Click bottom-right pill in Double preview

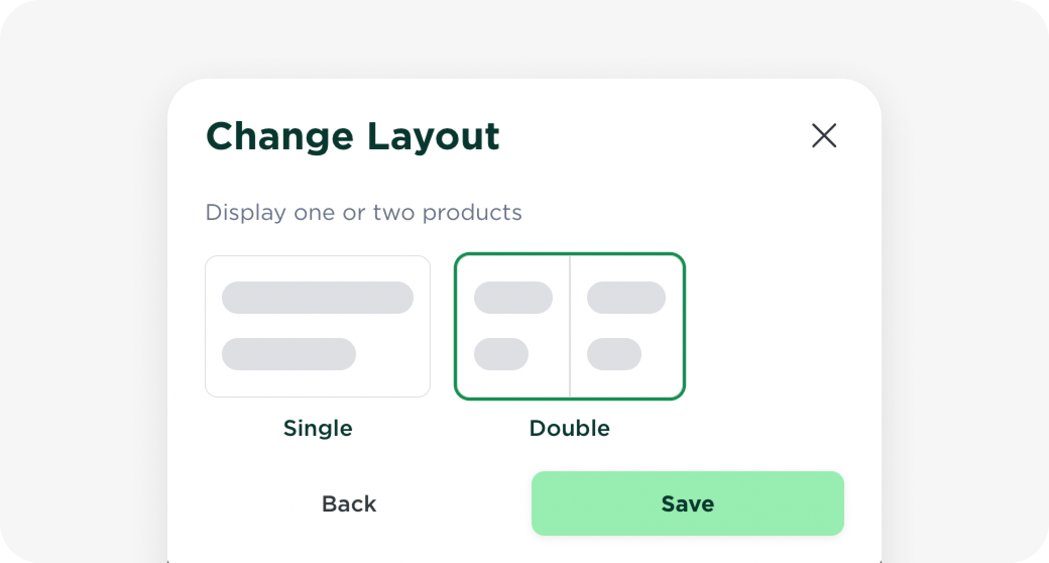tap(614, 354)
